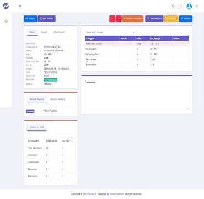Open the right-side menu lines icon

click(x=197, y=6)
